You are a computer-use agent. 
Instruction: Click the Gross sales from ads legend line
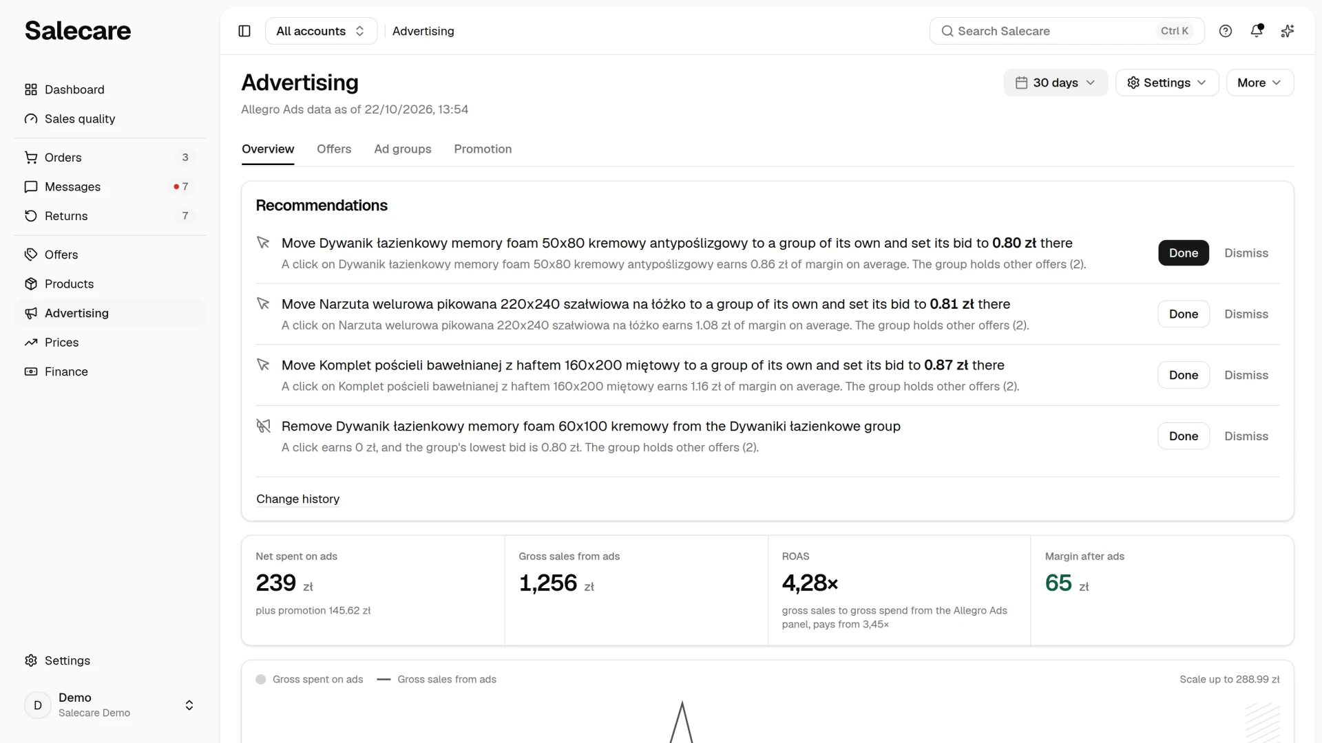point(384,680)
